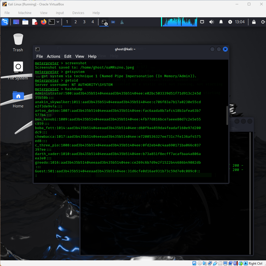Open the terminal File menu
Image resolution: width=266 pixels, height=266 pixels.
[x=40, y=56]
